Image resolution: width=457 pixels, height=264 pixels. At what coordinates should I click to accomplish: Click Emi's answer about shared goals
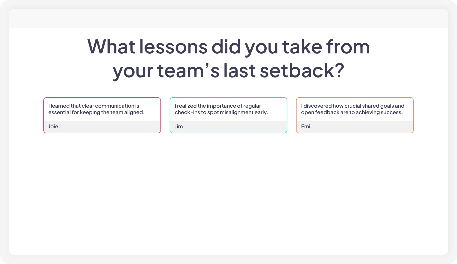(352, 109)
